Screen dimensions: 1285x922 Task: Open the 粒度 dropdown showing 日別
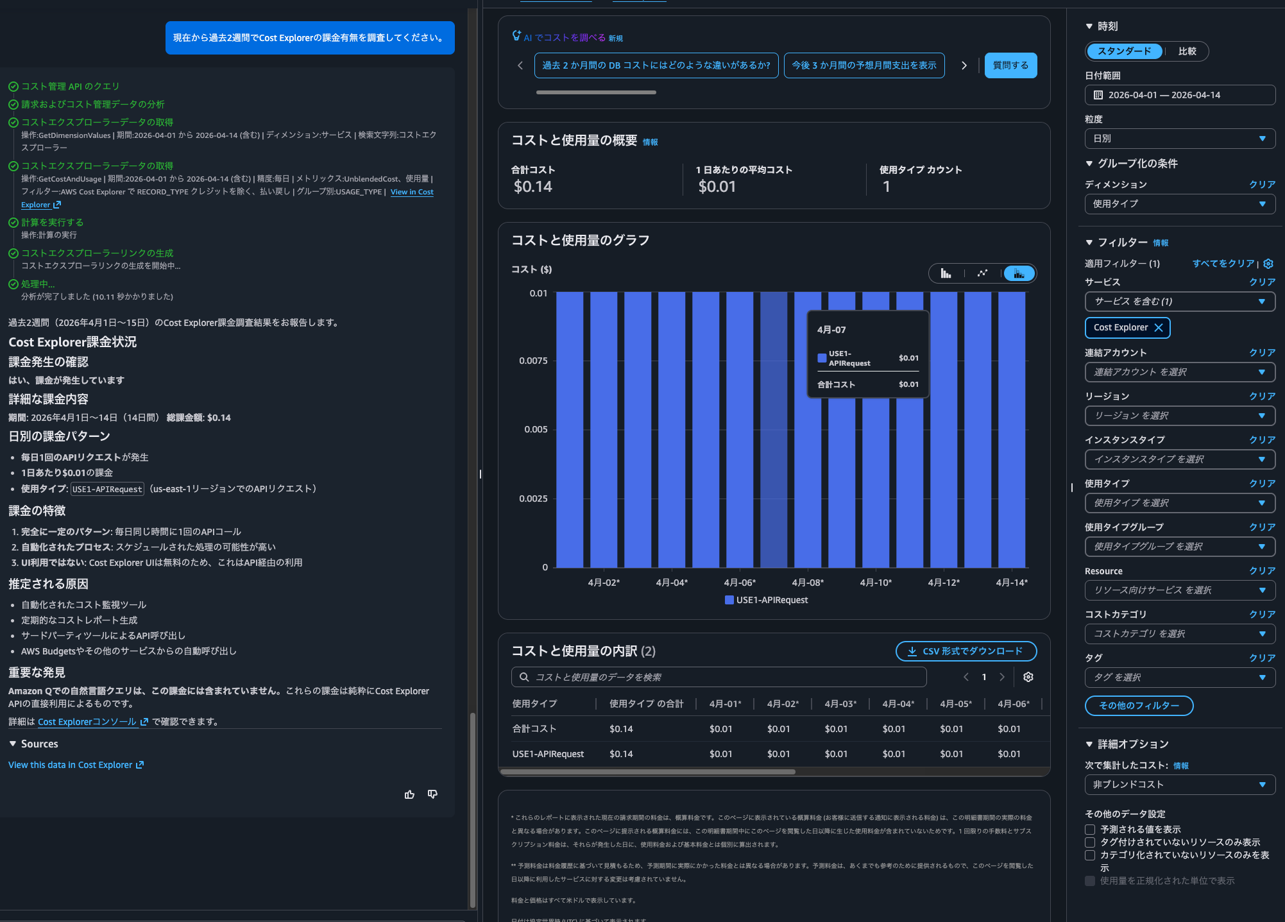1179,138
